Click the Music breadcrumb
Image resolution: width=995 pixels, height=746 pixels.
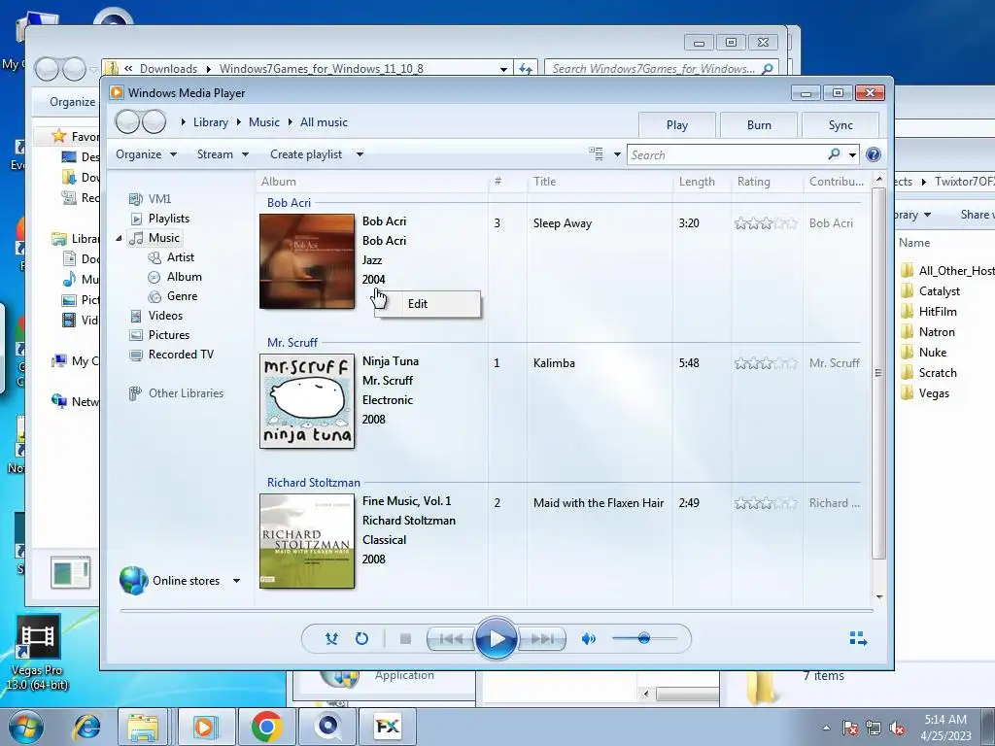pyautogui.click(x=264, y=122)
